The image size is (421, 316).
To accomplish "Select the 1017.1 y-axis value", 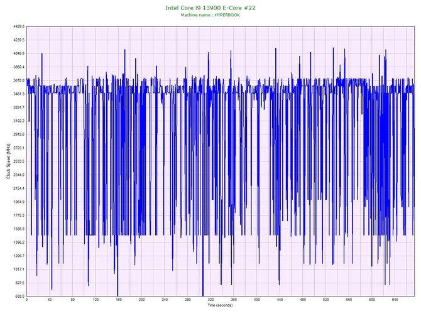I will pos(19,270).
